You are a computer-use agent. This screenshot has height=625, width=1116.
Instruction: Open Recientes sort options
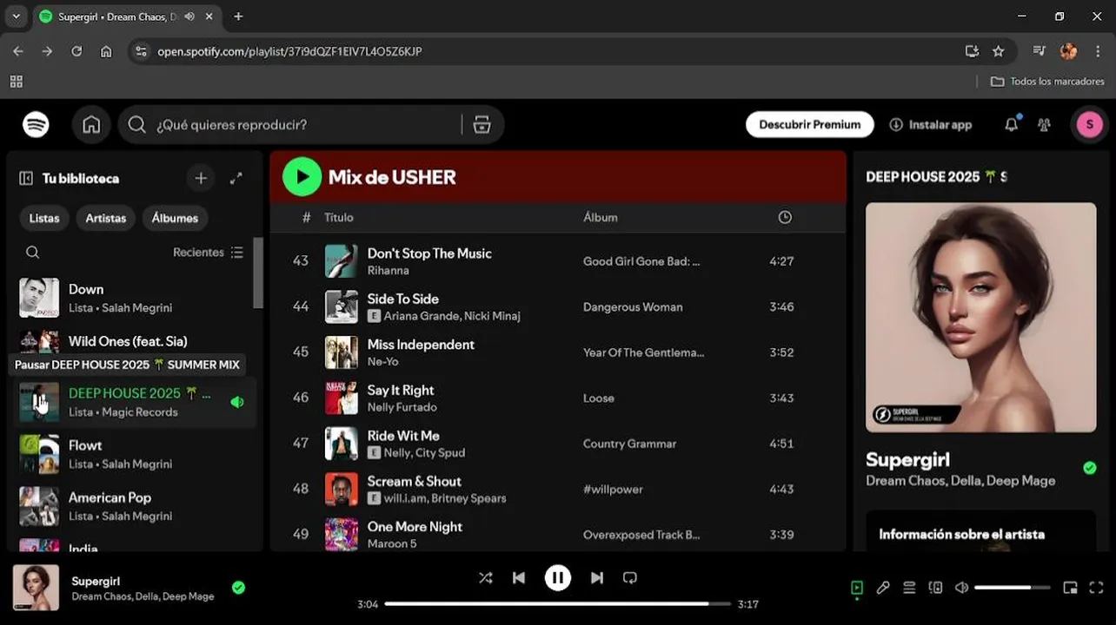click(209, 253)
